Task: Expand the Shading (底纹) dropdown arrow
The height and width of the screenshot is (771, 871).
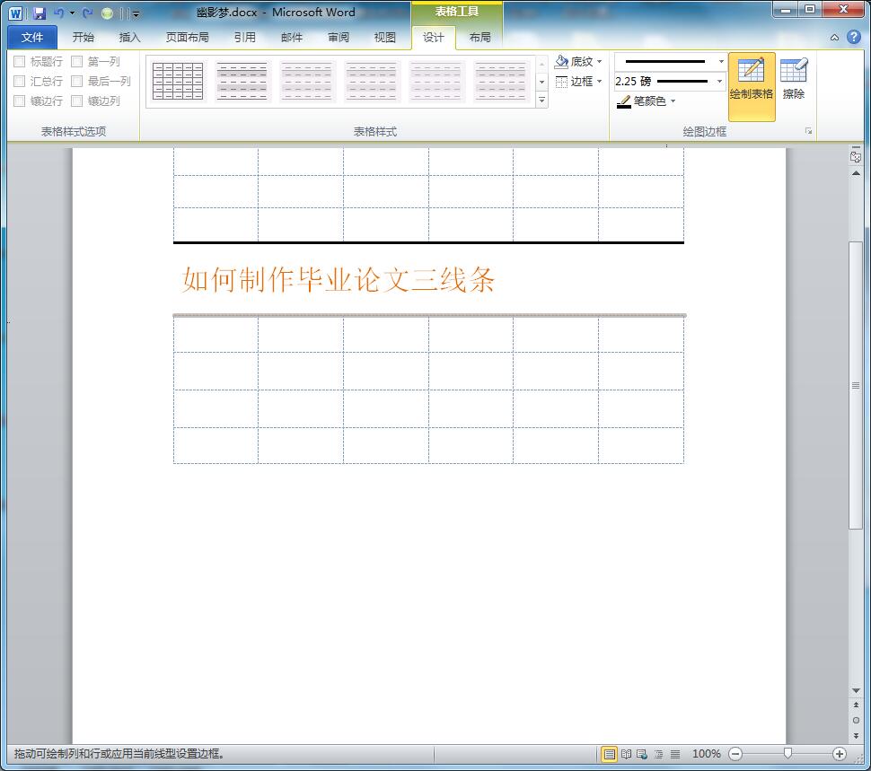Action: pyautogui.click(x=599, y=61)
